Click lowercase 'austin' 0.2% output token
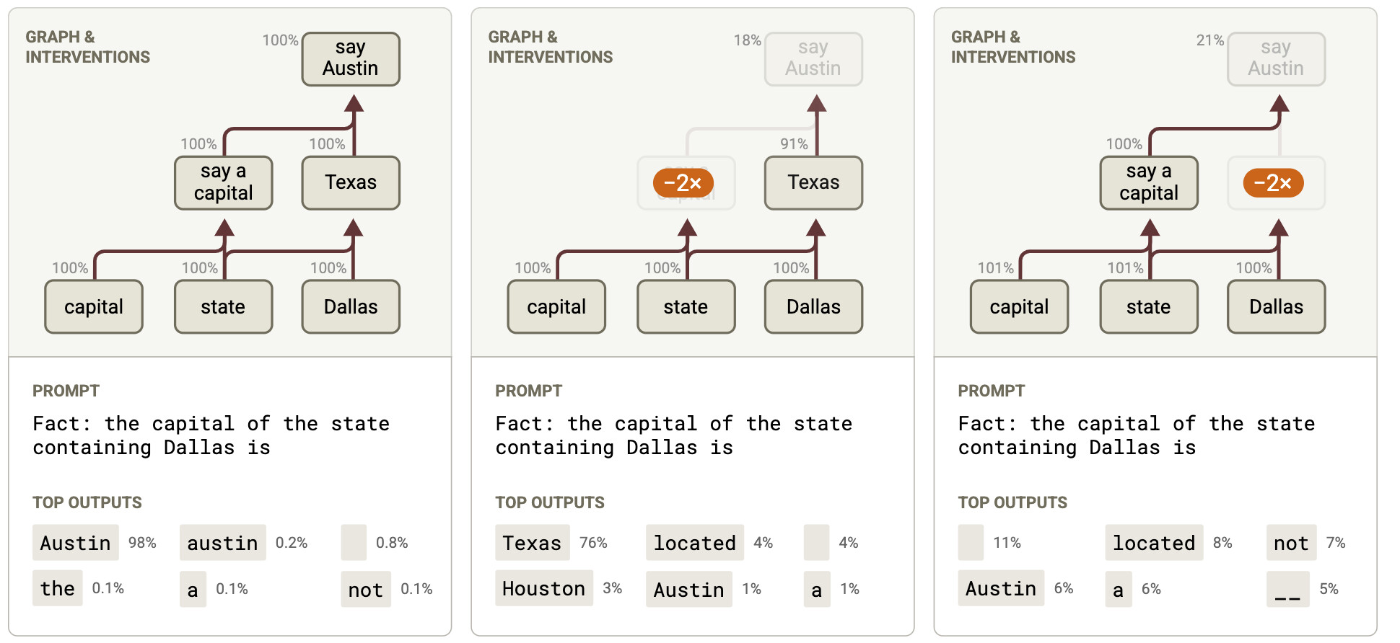Image resolution: width=1400 pixels, height=643 pixels. coord(222,543)
